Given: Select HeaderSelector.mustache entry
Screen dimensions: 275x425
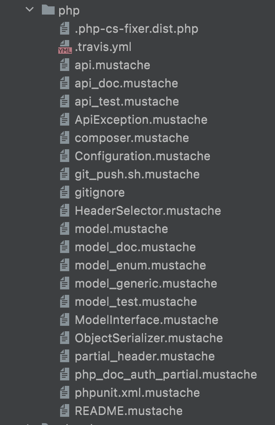Looking at the screenshot, I should [x=148, y=211].
